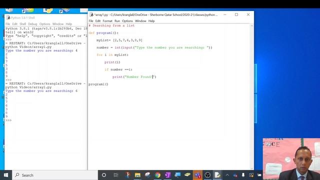This screenshot has width=320, height=180.
Task: Click the taskbar Search box
Action: coord(55,175)
